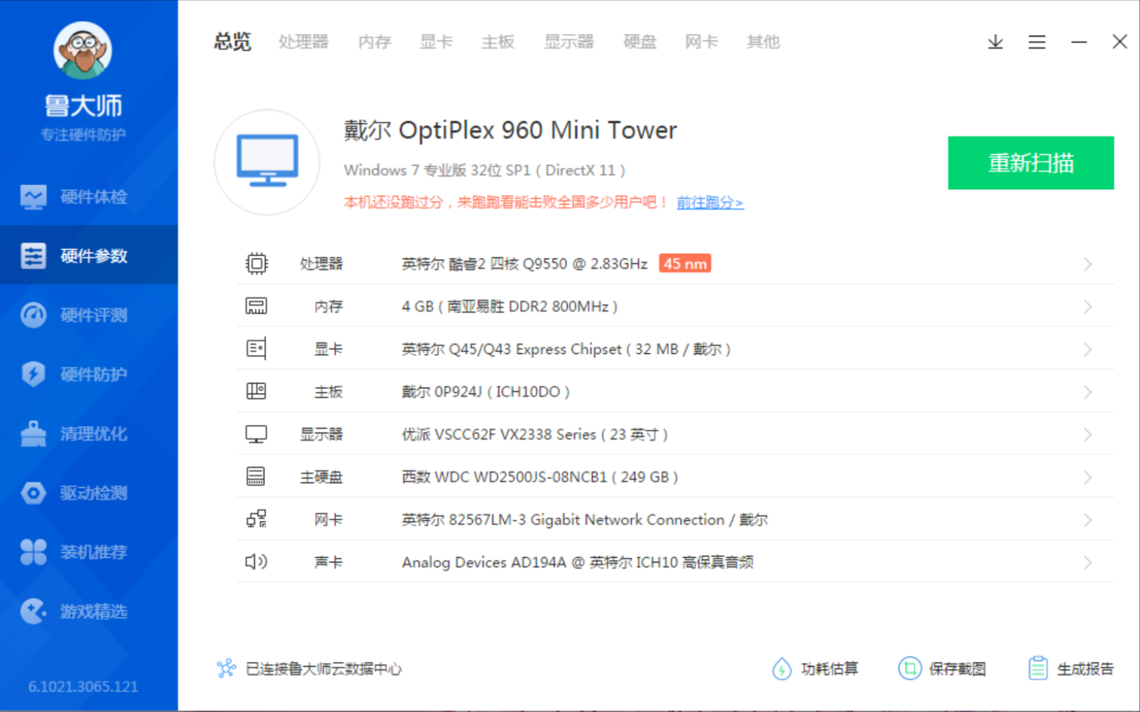
Task: Expand the 内存 row chevron
Action: (1087, 307)
